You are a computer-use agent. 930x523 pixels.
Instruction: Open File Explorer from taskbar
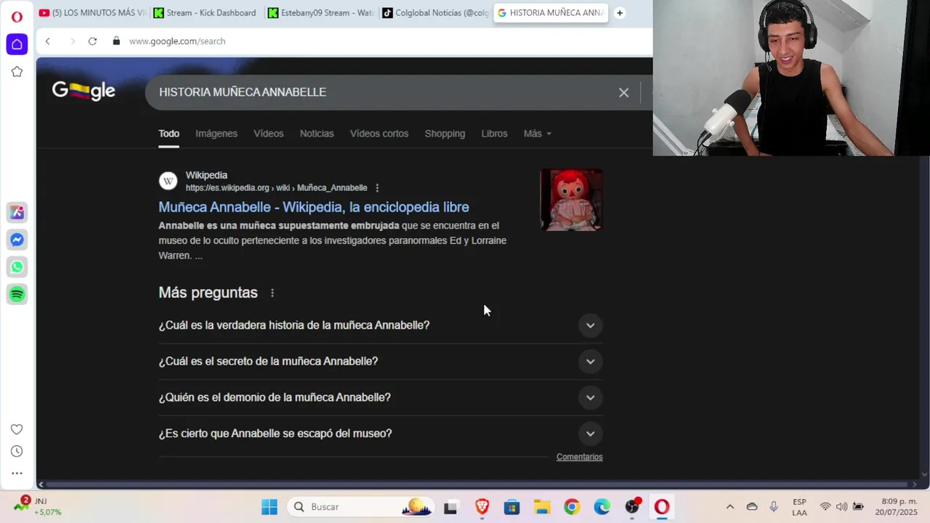(x=542, y=507)
